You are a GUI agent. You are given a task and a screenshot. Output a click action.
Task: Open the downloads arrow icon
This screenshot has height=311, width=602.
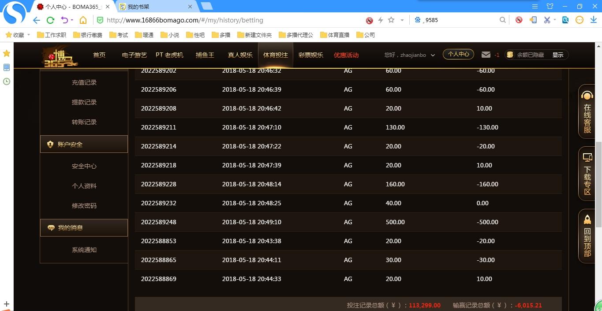point(593,20)
